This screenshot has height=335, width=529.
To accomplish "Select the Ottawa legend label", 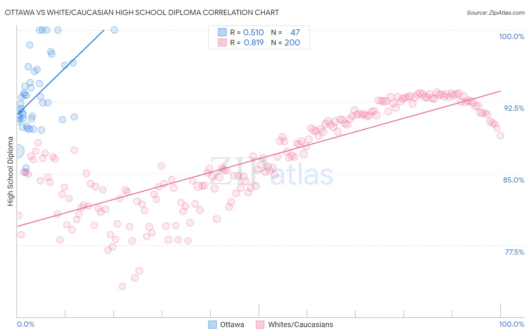I will click(232, 324).
